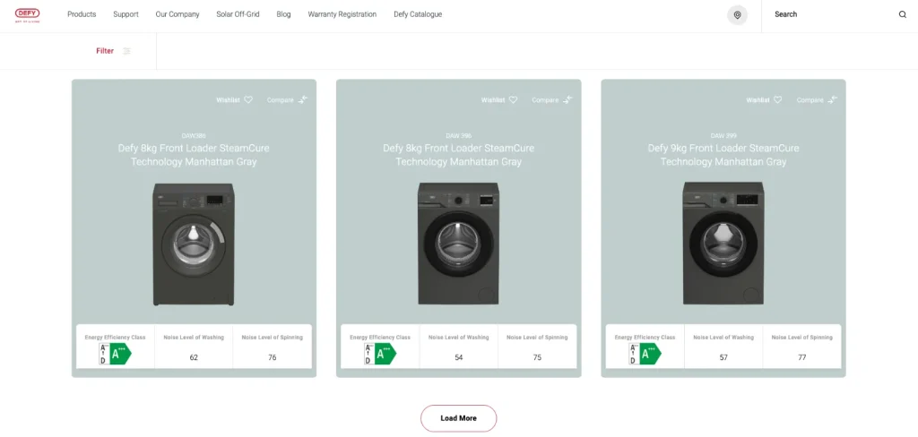This screenshot has width=918, height=437.
Task: Click spinning noise value 77
Action: tap(802, 357)
